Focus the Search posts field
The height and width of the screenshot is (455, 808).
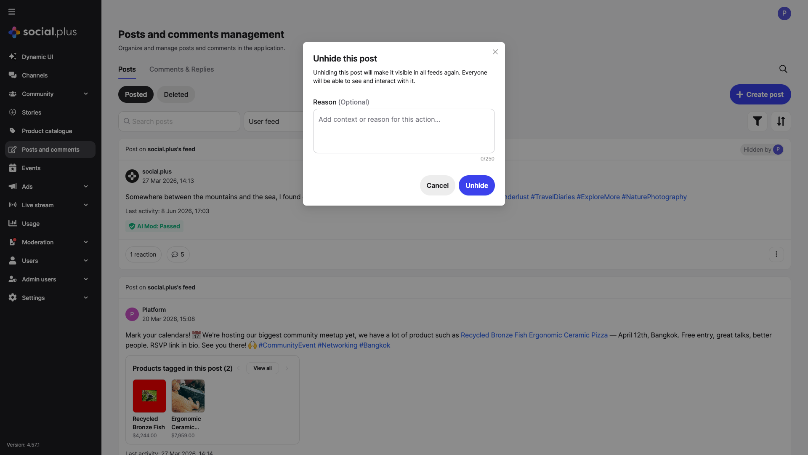179,121
